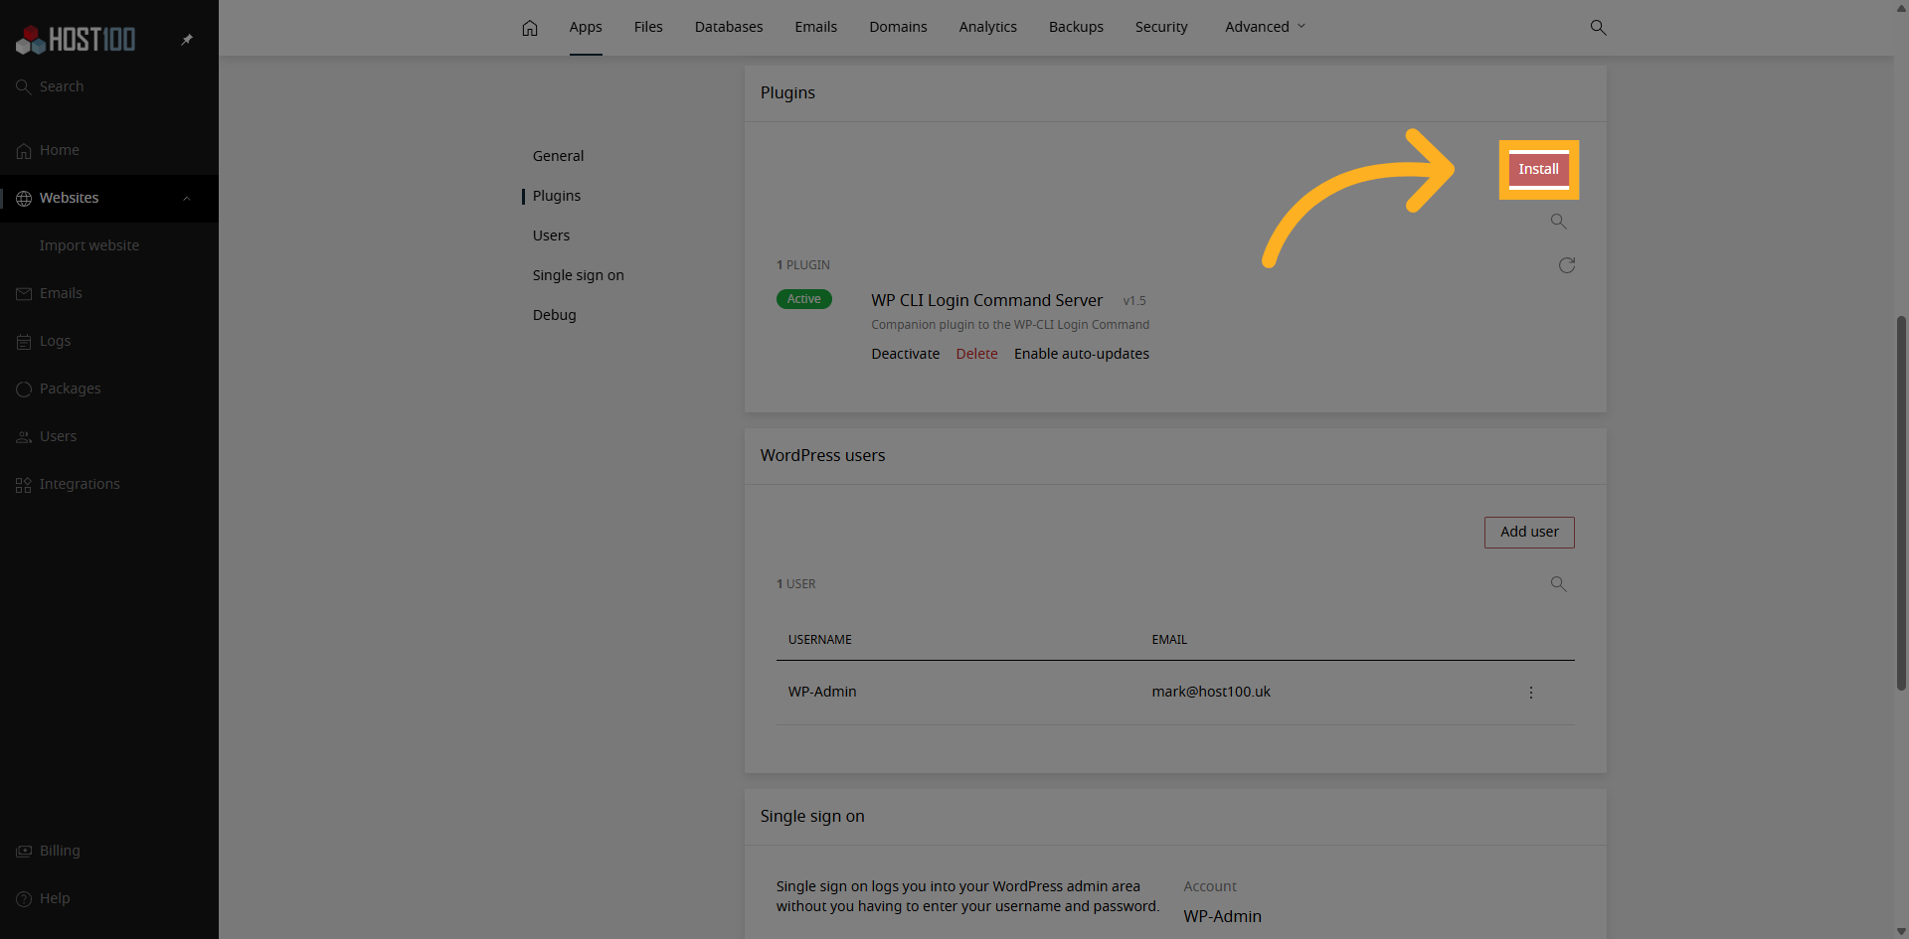
Task: Click the home icon in top navigation
Action: pos(530,28)
